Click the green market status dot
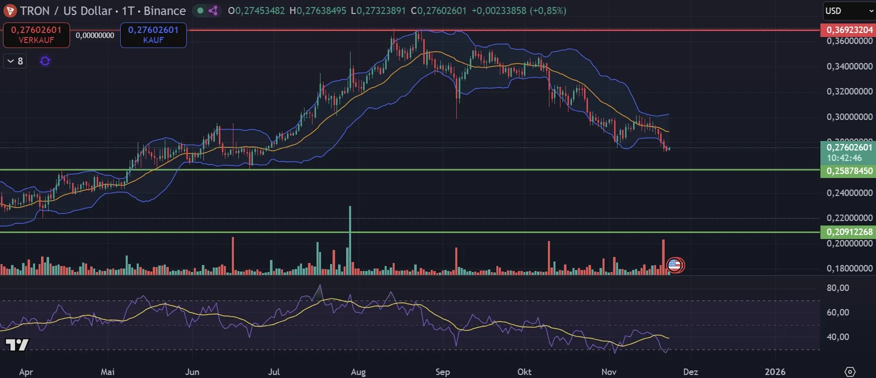The height and width of the screenshot is (378, 876). click(200, 10)
